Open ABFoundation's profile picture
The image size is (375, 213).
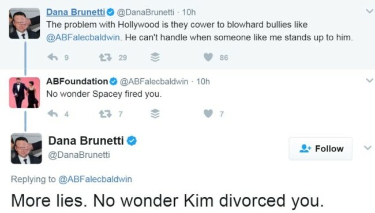tap(24, 93)
